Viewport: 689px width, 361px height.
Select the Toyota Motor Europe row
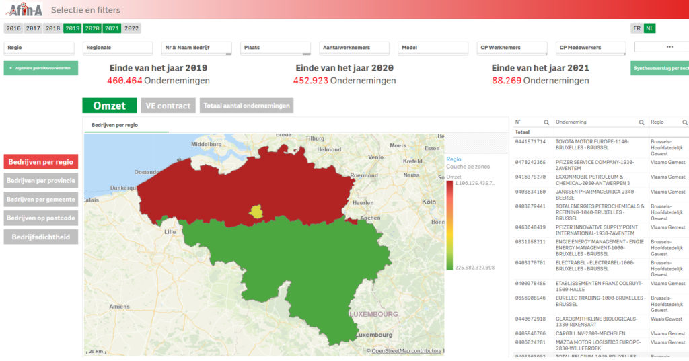601,148
